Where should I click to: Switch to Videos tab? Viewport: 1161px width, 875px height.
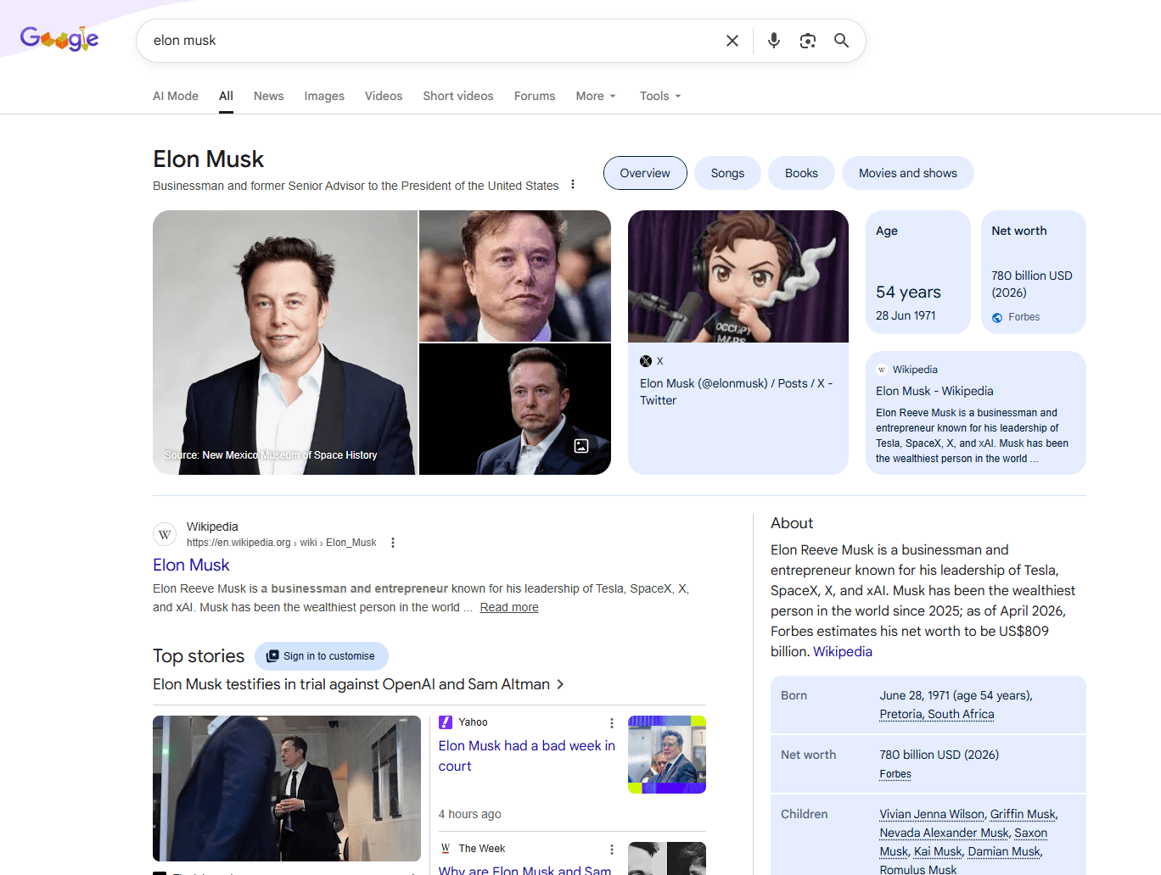[x=384, y=96]
